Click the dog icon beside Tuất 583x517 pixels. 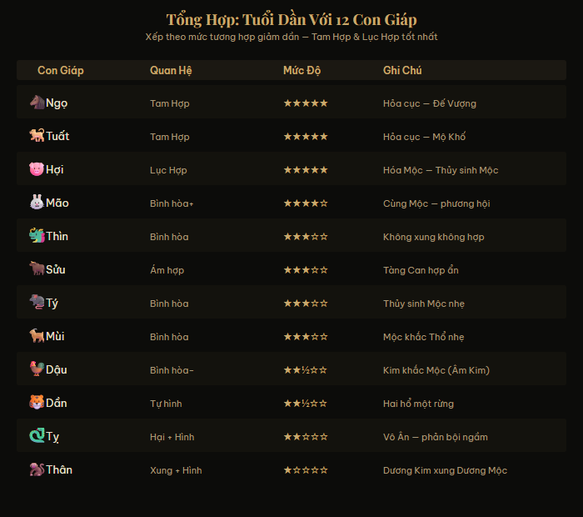(x=36, y=136)
